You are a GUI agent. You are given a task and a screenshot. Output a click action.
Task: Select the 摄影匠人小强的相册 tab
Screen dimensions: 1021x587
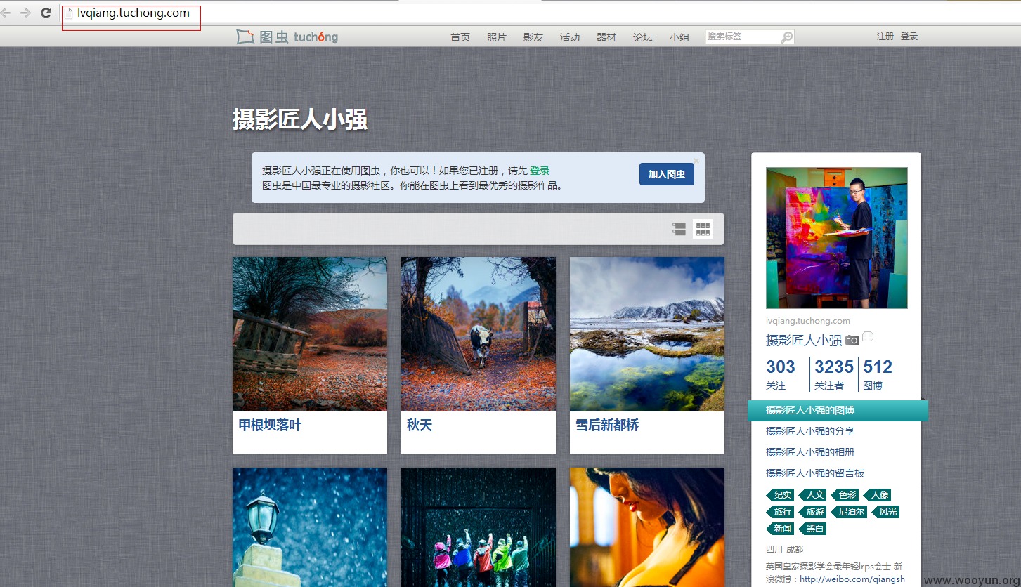(x=810, y=452)
